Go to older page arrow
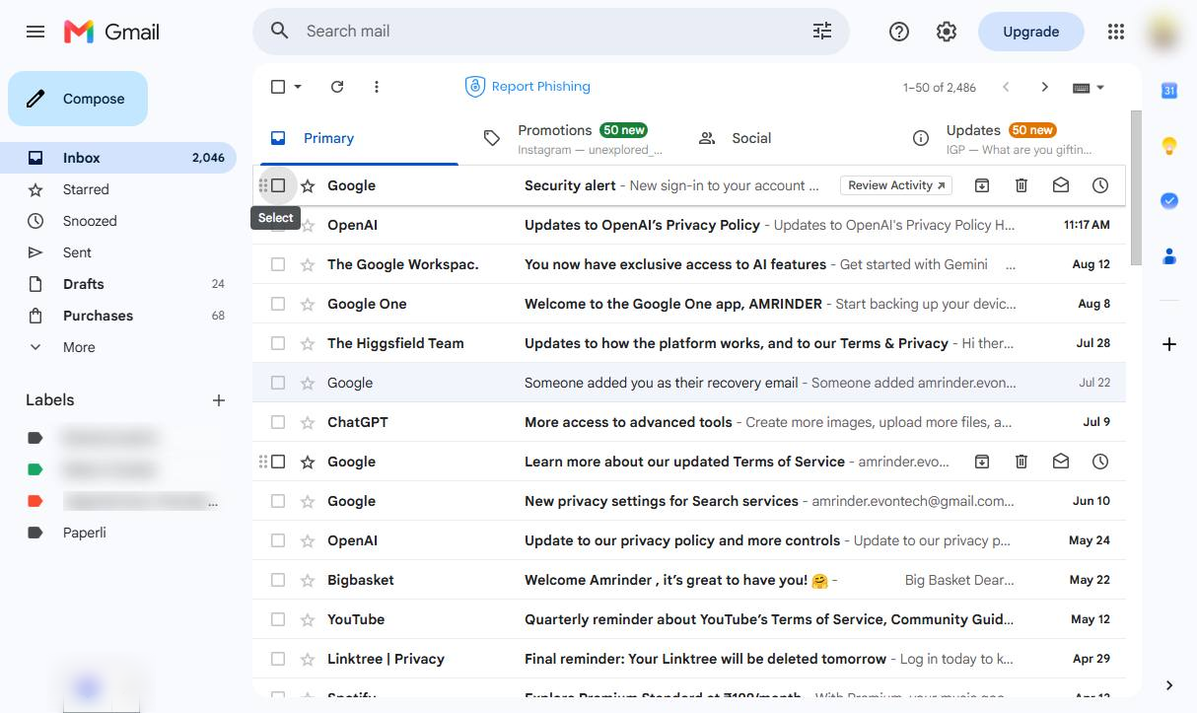Screen dimensions: 1197x713 [x=1045, y=87]
